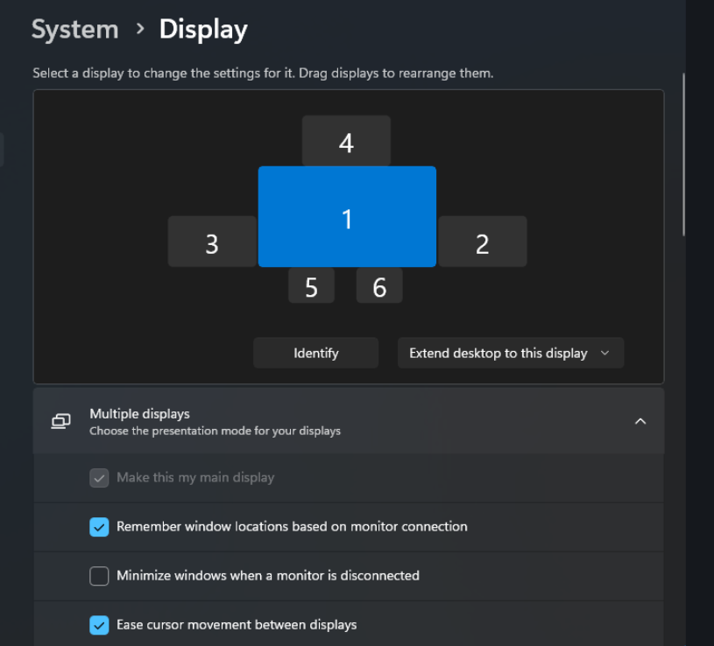Select display 6 in the arrangement

[x=379, y=285]
